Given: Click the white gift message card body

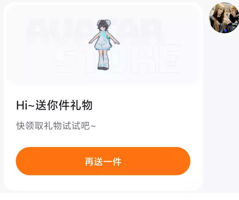Looking at the screenshot, I should tap(103, 96).
